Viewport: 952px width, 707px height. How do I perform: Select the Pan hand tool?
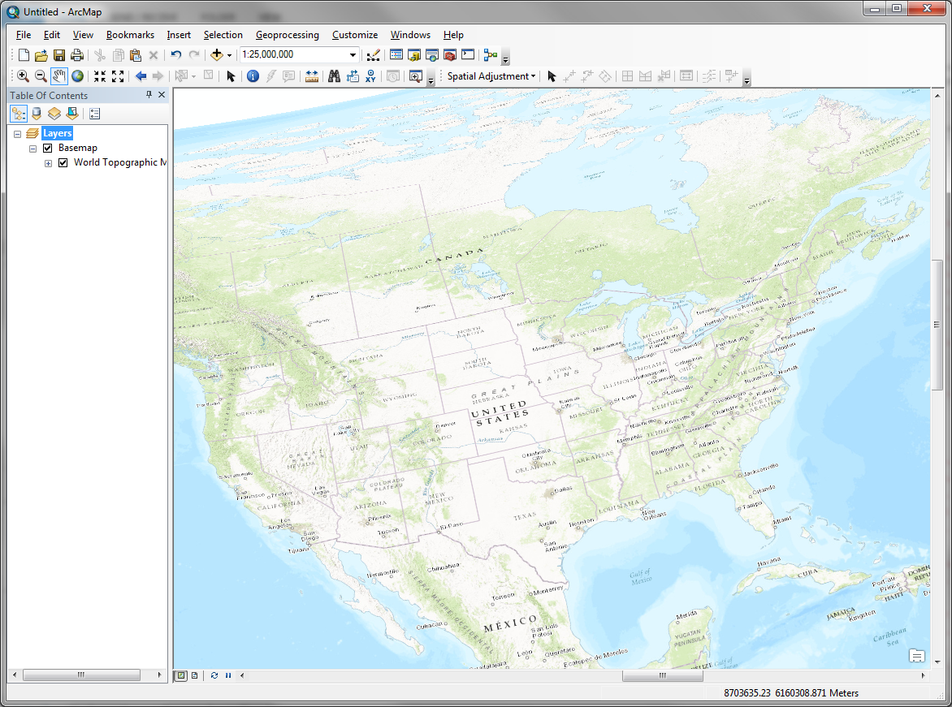tap(59, 76)
